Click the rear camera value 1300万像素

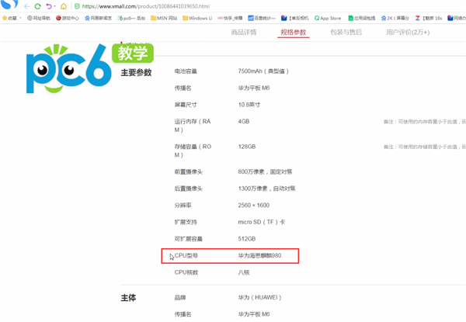[266, 189]
